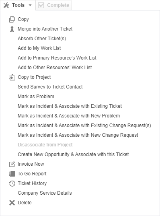Select Add to Primary Resource's Work List
Image resolution: width=160 pixels, height=216 pixels.
pos(57,58)
